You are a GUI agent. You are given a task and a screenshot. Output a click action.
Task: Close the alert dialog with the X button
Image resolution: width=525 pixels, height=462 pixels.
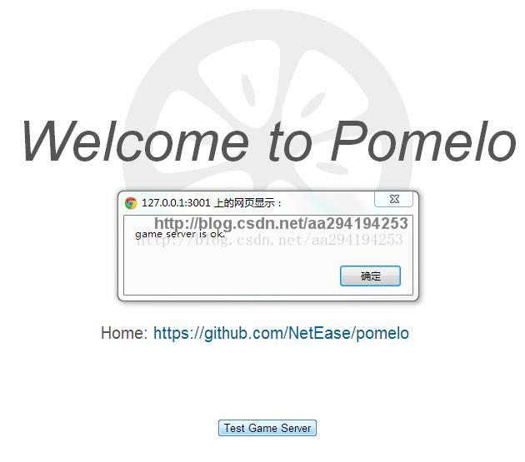393,199
